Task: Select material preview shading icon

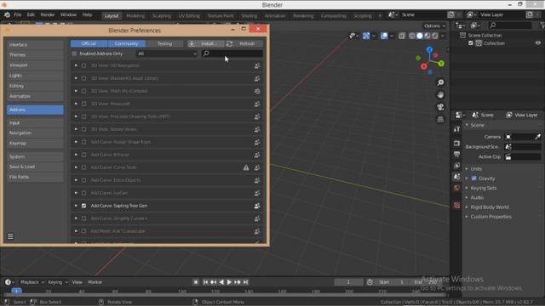Action: (427, 36)
